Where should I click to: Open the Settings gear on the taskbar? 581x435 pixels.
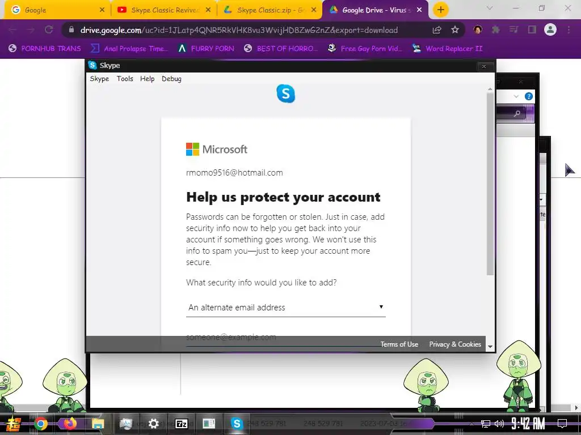pyautogui.click(x=153, y=424)
